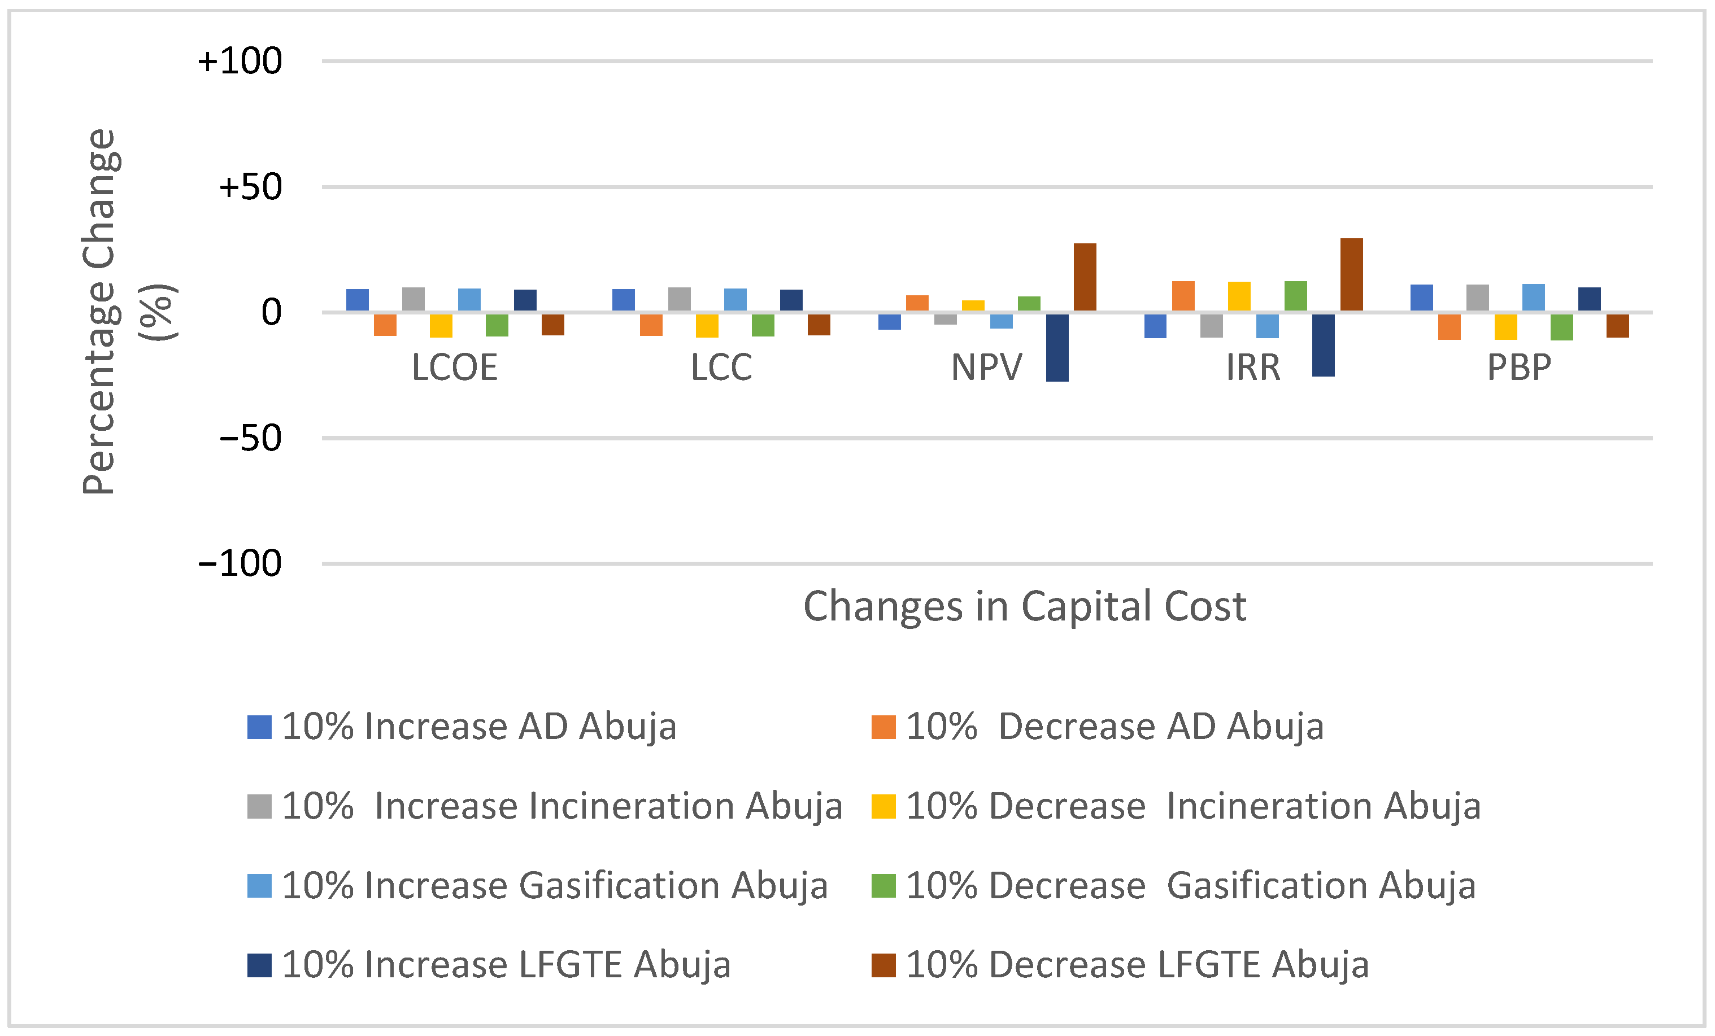Click the tall brown NPV bar
The image size is (1715, 1036).
(1085, 277)
